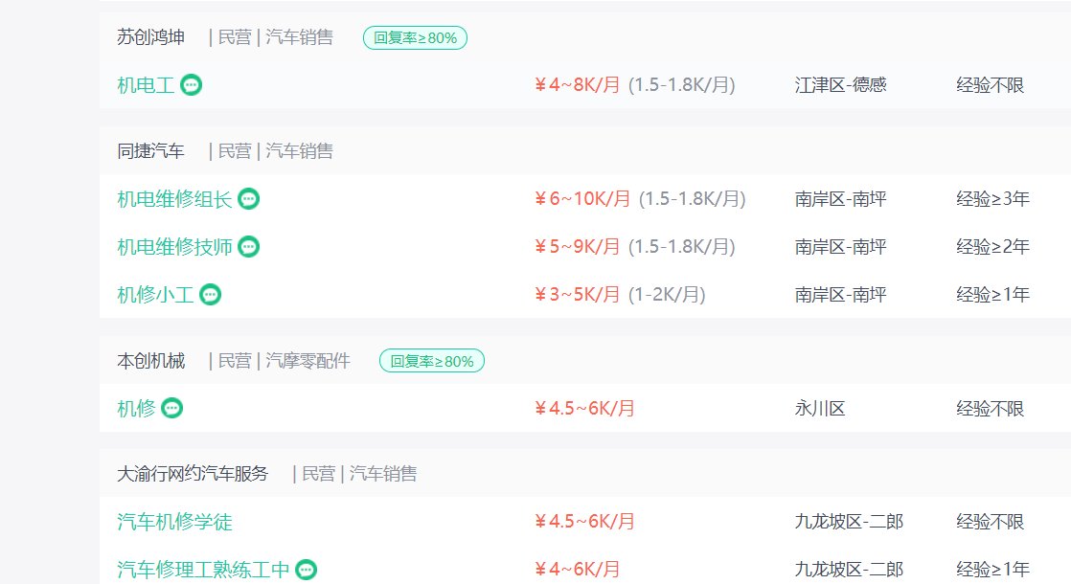Click ¥6~10K/月 salary of 机电维修组长

click(582, 199)
